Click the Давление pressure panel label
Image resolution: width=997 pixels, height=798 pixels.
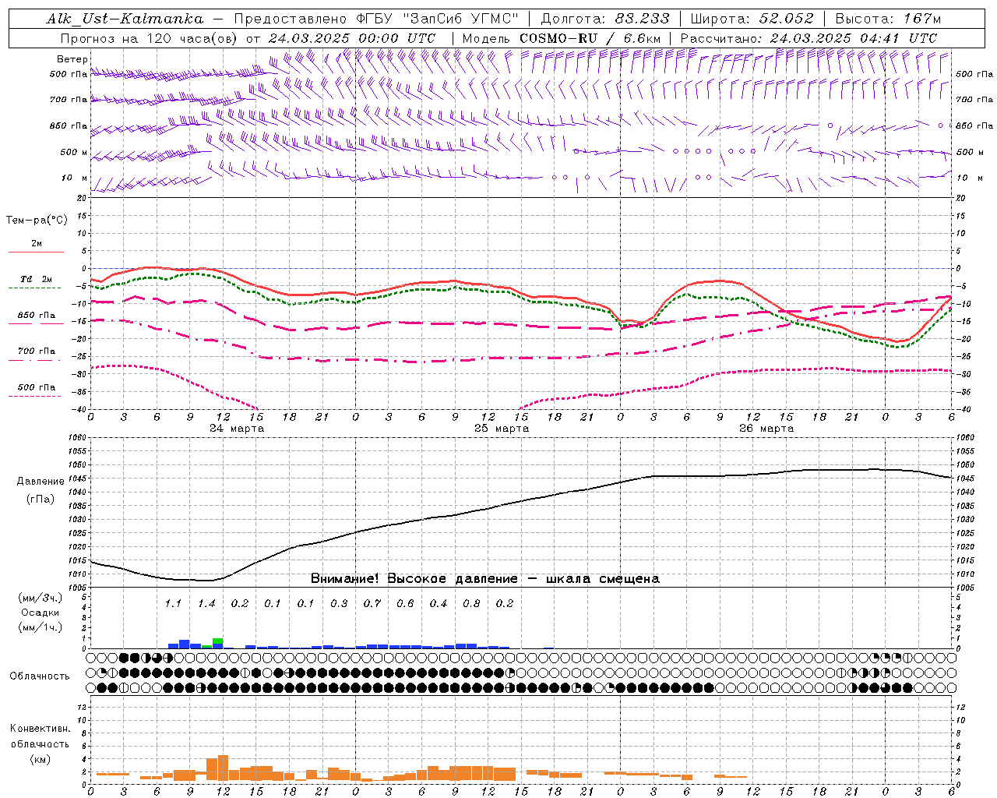(x=41, y=482)
